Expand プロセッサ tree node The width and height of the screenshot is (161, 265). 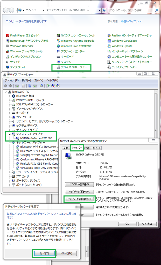coord(10,176)
